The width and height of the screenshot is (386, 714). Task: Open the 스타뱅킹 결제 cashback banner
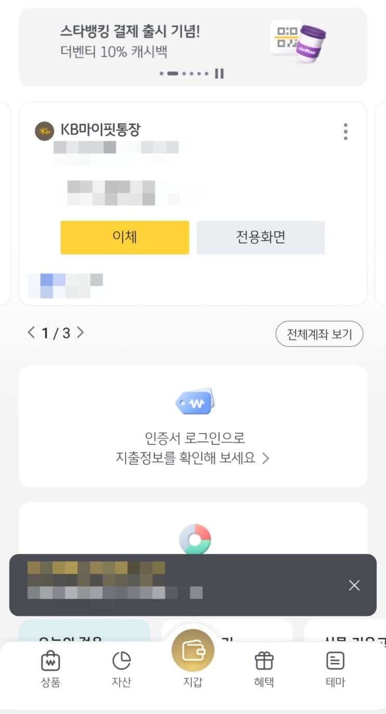pos(130,41)
